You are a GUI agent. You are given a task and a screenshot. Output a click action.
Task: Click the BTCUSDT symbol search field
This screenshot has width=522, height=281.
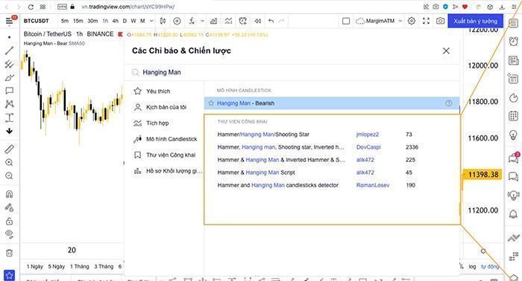37,21
